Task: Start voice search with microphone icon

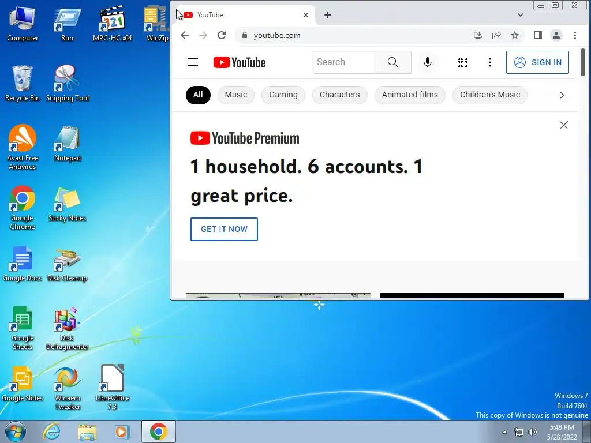Action: (428, 62)
